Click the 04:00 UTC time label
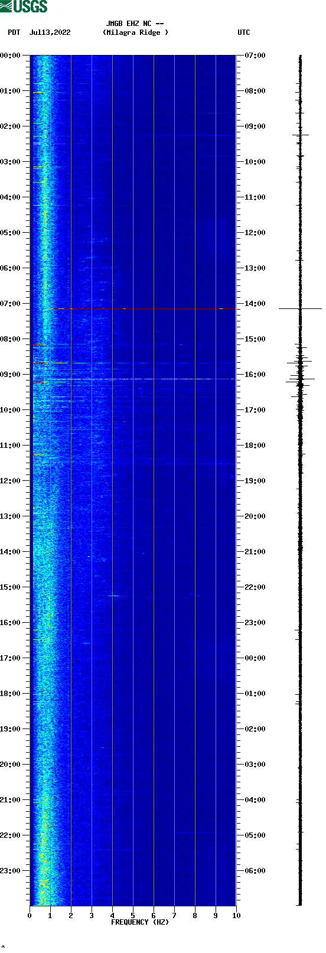The height and width of the screenshot is (953, 326). pyautogui.click(x=255, y=800)
